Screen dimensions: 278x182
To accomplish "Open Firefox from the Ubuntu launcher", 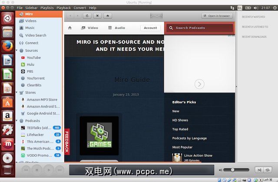I will 7,46.
